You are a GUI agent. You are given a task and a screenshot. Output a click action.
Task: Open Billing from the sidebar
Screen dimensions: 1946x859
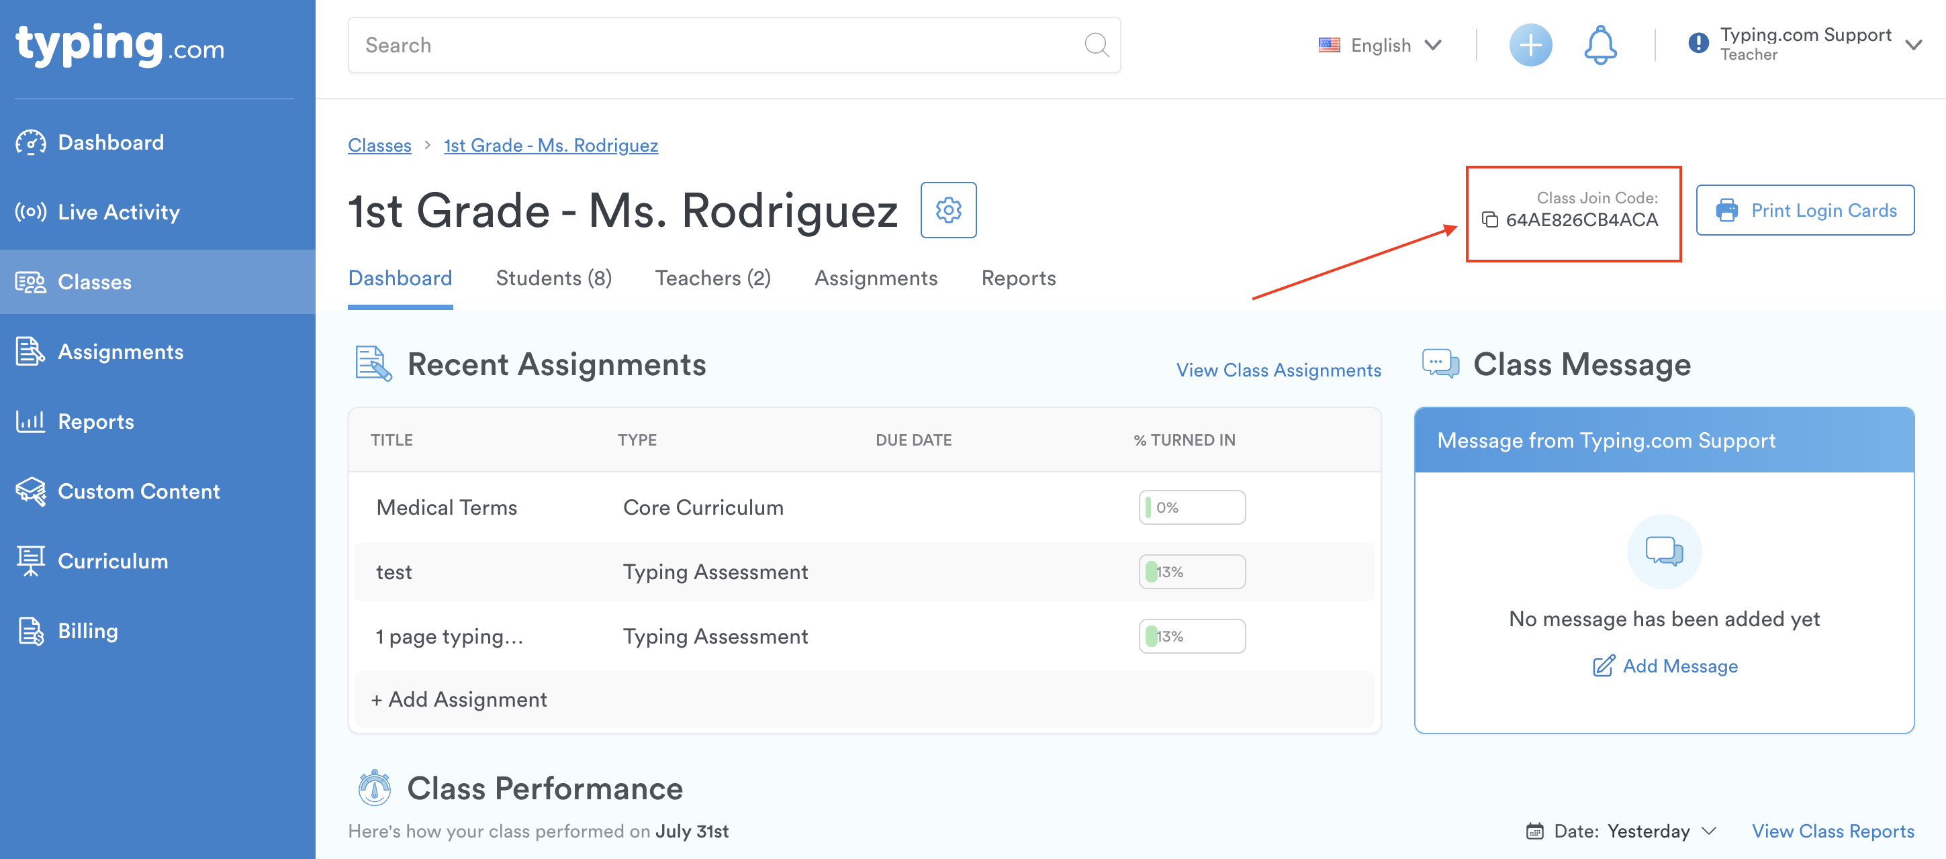click(87, 631)
